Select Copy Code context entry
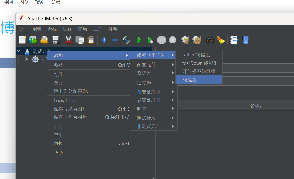Viewport: 294px width, 179px height. tap(88, 100)
